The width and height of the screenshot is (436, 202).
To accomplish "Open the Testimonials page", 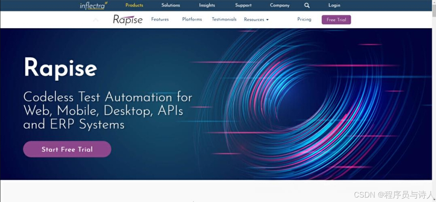I will click(x=224, y=19).
